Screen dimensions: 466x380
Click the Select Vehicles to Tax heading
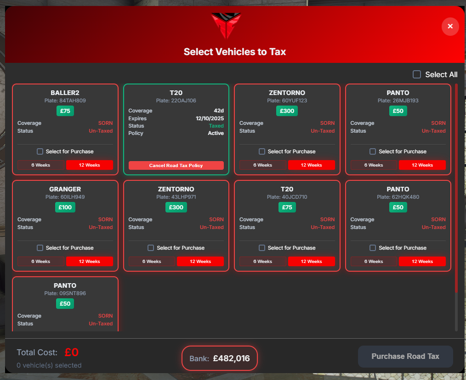point(235,52)
